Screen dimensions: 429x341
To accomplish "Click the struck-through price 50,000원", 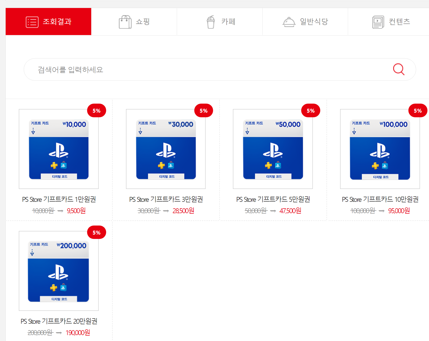I will coord(256,211).
